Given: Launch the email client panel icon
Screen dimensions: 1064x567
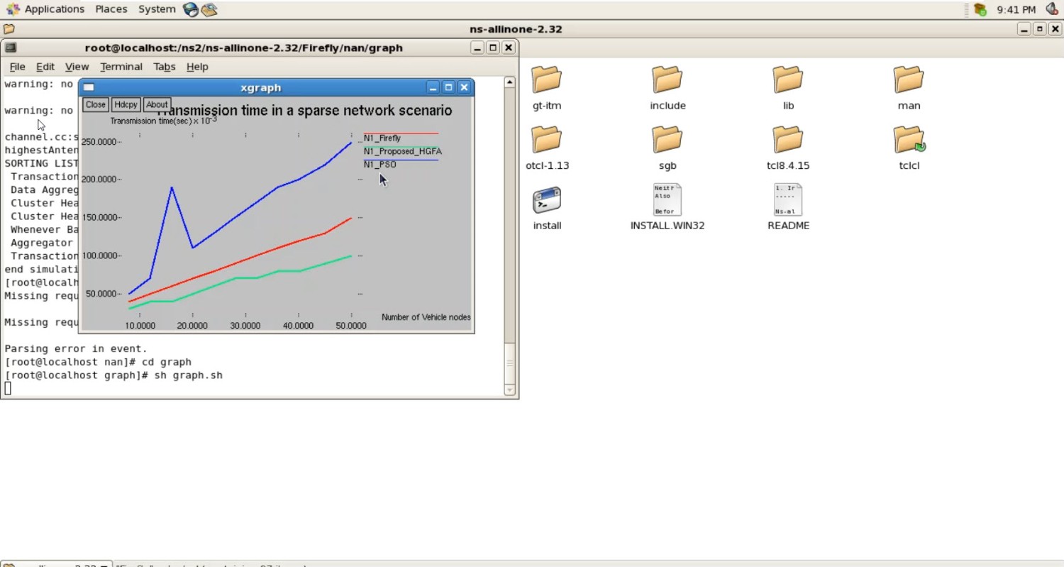Looking at the screenshot, I should coord(209,9).
